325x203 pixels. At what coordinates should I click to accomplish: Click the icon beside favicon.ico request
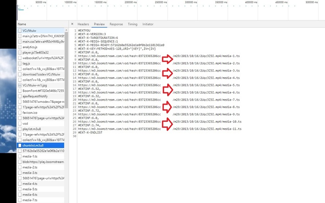pos(19,112)
